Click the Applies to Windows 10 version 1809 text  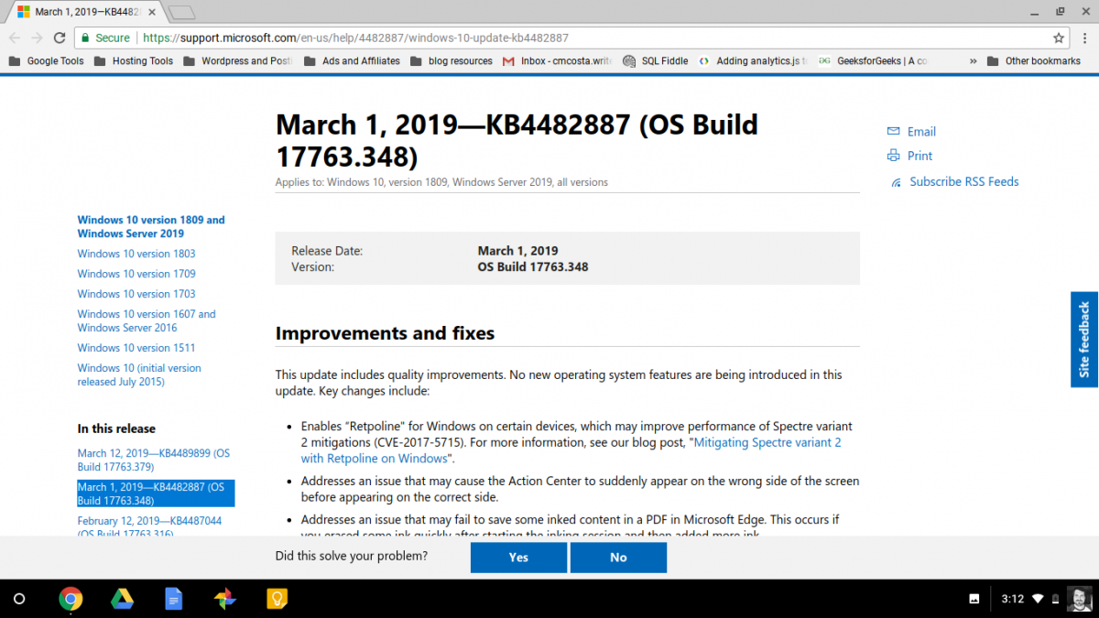pyautogui.click(x=441, y=182)
